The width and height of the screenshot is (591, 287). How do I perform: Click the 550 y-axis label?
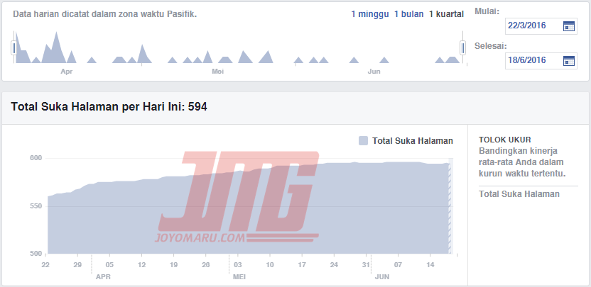[x=36, y=206]
